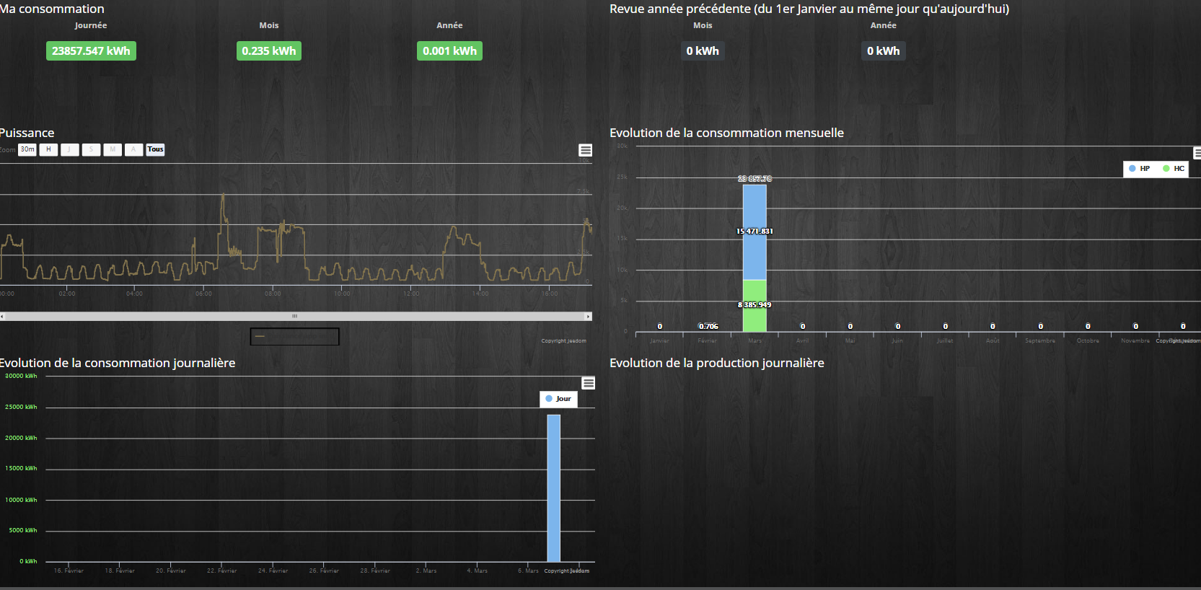The image size is (1201, 590).
Task: Click the disabled M zoom button
Action: (113, 149)
